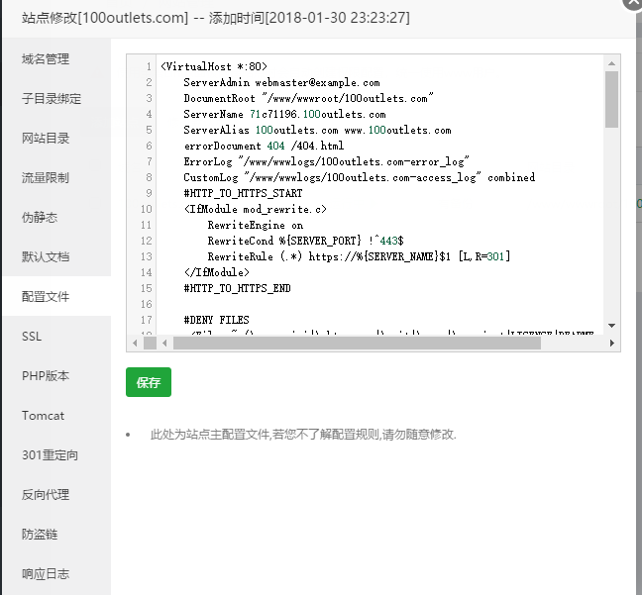This screenshot has width=642, height=595.
Task: Click the green 保存 button
Action: point(149,382)
